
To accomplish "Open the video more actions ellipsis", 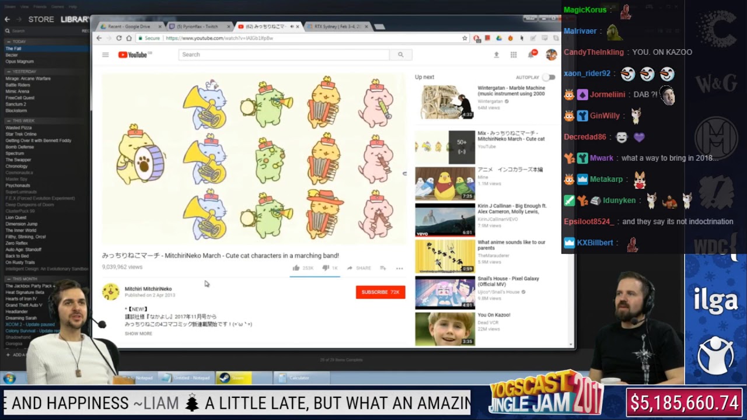I will [x=399, y=268].
